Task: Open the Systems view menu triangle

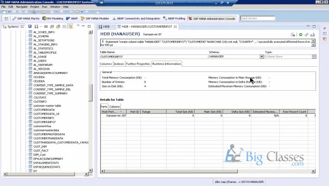Action: [x=78, y=26]
